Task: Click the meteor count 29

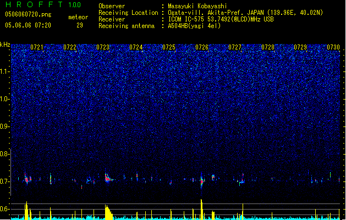Action: click(80, 25)
